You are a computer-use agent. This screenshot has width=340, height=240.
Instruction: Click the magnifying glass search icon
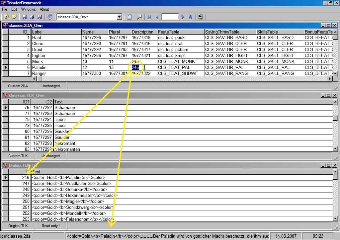click(x=139, y=17)
